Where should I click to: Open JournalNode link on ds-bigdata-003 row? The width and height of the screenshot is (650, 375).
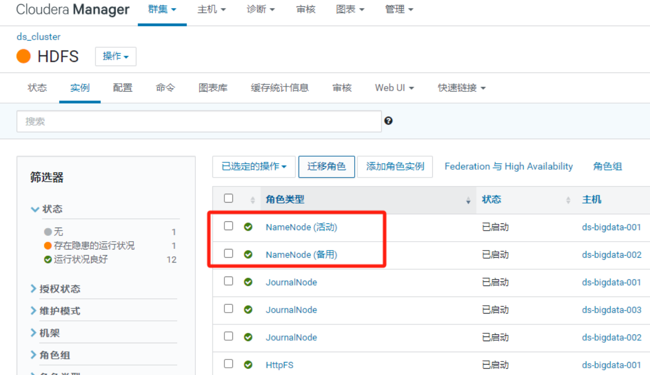pyautogui.click(x=291, y=310)
